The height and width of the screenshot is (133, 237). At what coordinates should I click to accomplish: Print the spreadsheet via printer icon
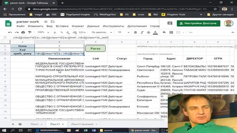[23, 33]
